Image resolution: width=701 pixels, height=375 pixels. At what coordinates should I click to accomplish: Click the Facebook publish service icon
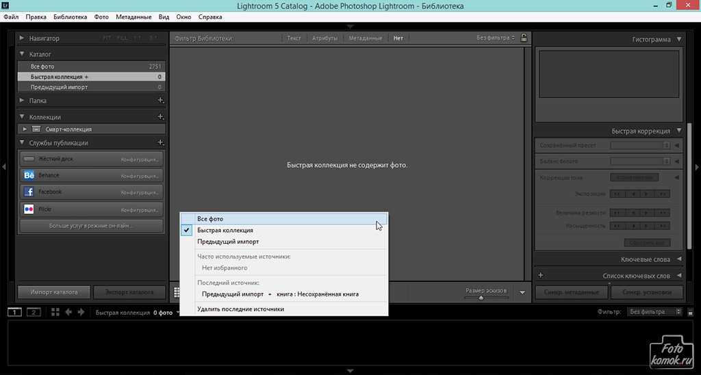pyautogui.click(x=29, y=192)
